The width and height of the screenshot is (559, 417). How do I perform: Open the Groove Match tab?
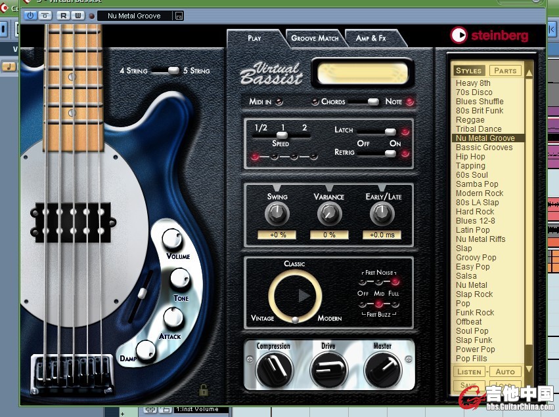pyautogui.click(x=315, y=38)
